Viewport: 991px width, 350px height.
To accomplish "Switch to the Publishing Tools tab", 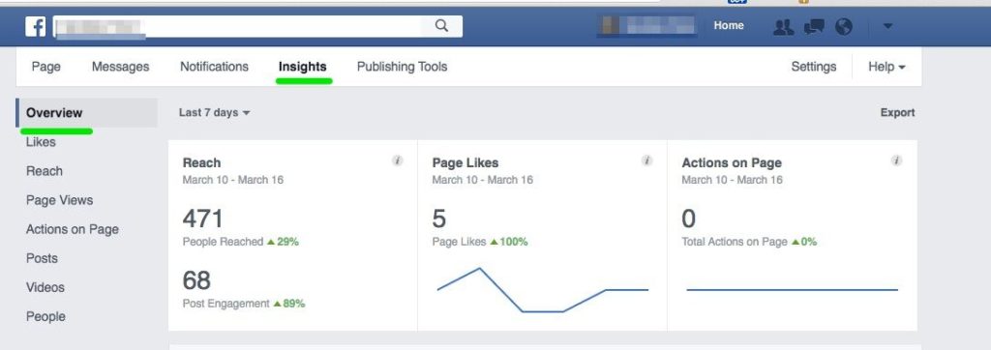I will 402,67.
